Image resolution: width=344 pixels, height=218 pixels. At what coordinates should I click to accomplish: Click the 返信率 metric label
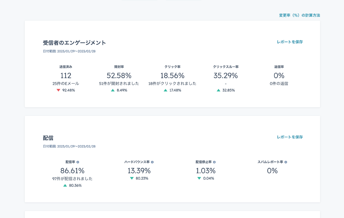pyautogui.click(x=279, y=67)
